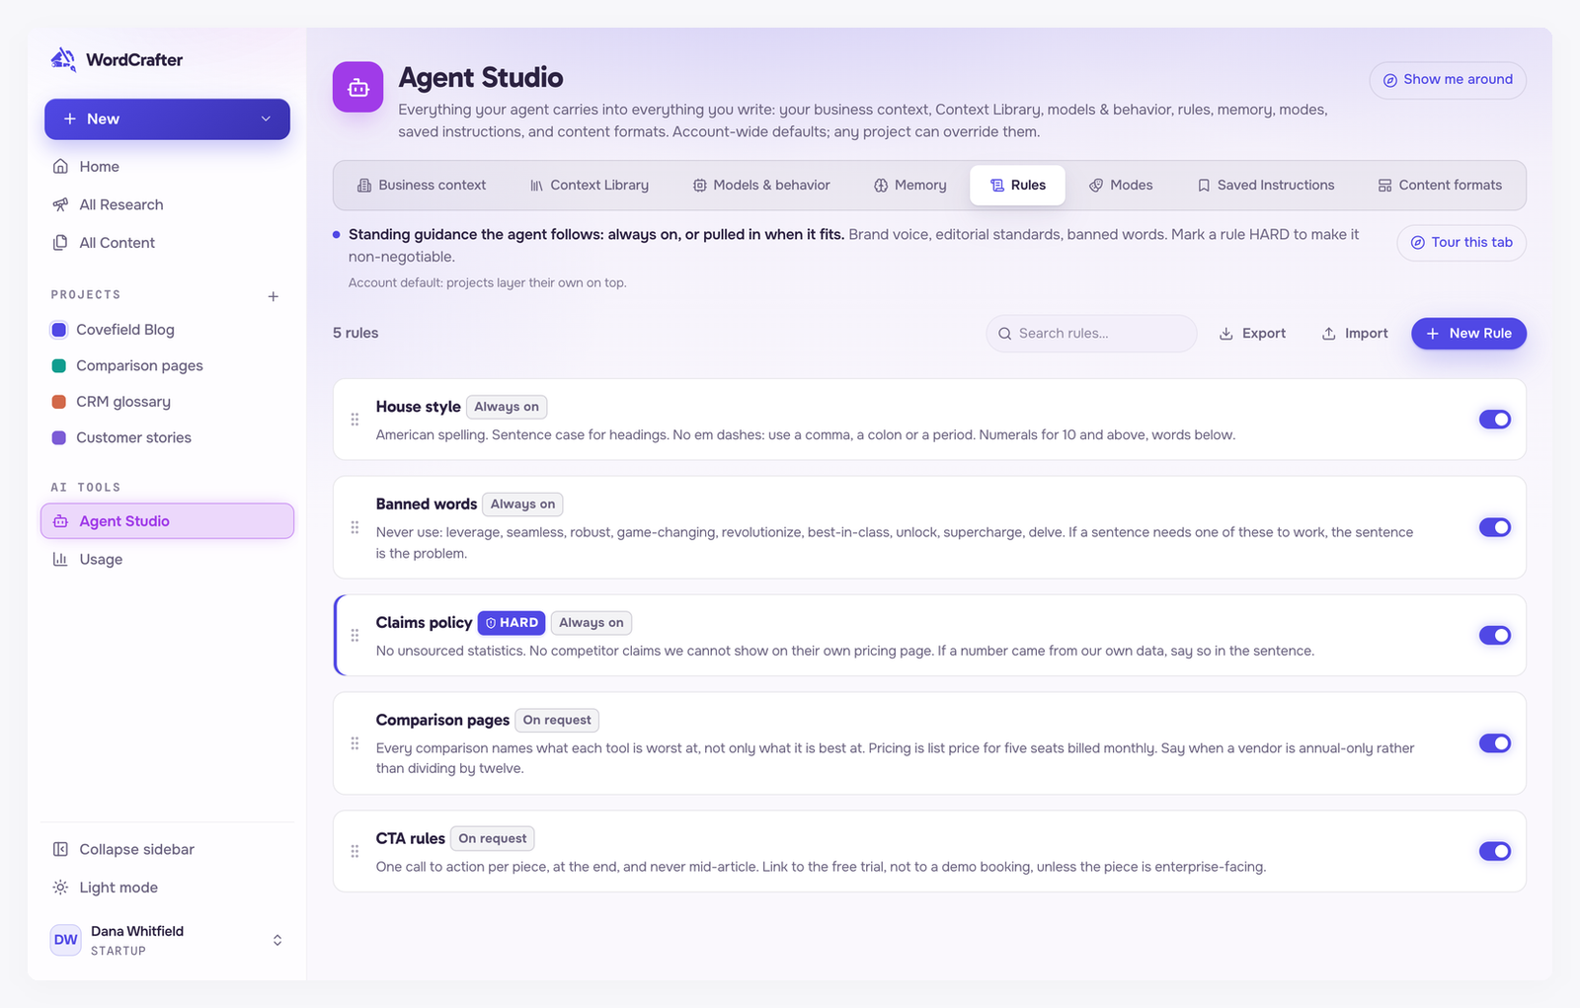Open the Saved Instructions tab
The width and height of the screenshot is (1580, 1008).
point(1266,185)
